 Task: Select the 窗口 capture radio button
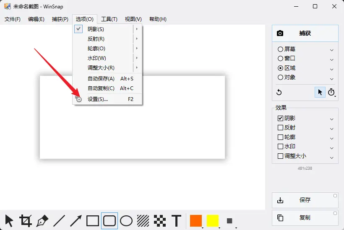point(280,59)
